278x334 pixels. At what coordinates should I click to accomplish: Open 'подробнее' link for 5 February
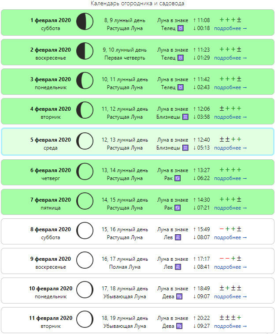[230, 148]
